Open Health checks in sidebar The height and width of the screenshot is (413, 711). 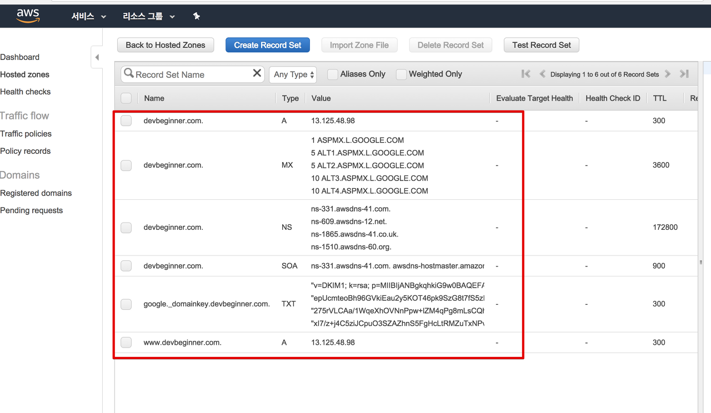pyautogui.click(x=26, y=92)
